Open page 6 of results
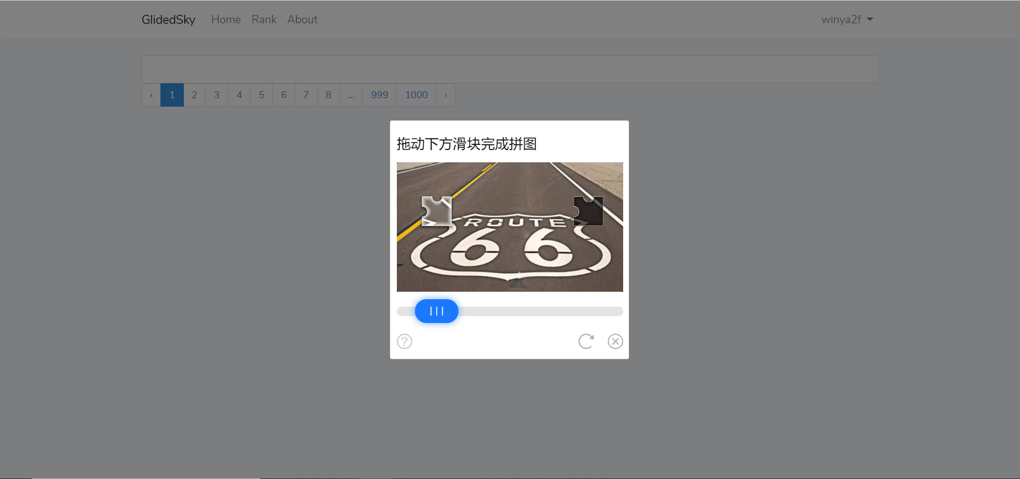The height and width of the screenshot is (479, 1020). click(284, 95)
